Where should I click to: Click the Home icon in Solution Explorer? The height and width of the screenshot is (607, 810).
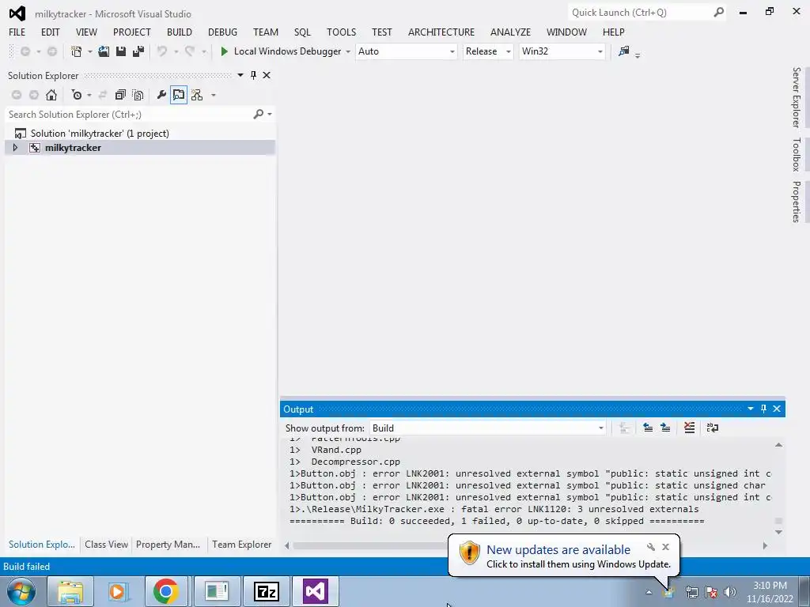51,95
